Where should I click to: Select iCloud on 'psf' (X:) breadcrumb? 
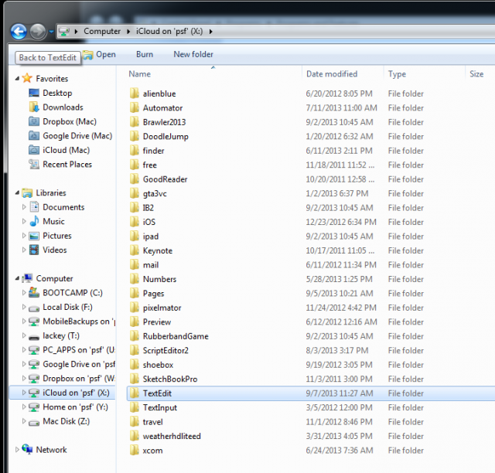pos(169,31)
